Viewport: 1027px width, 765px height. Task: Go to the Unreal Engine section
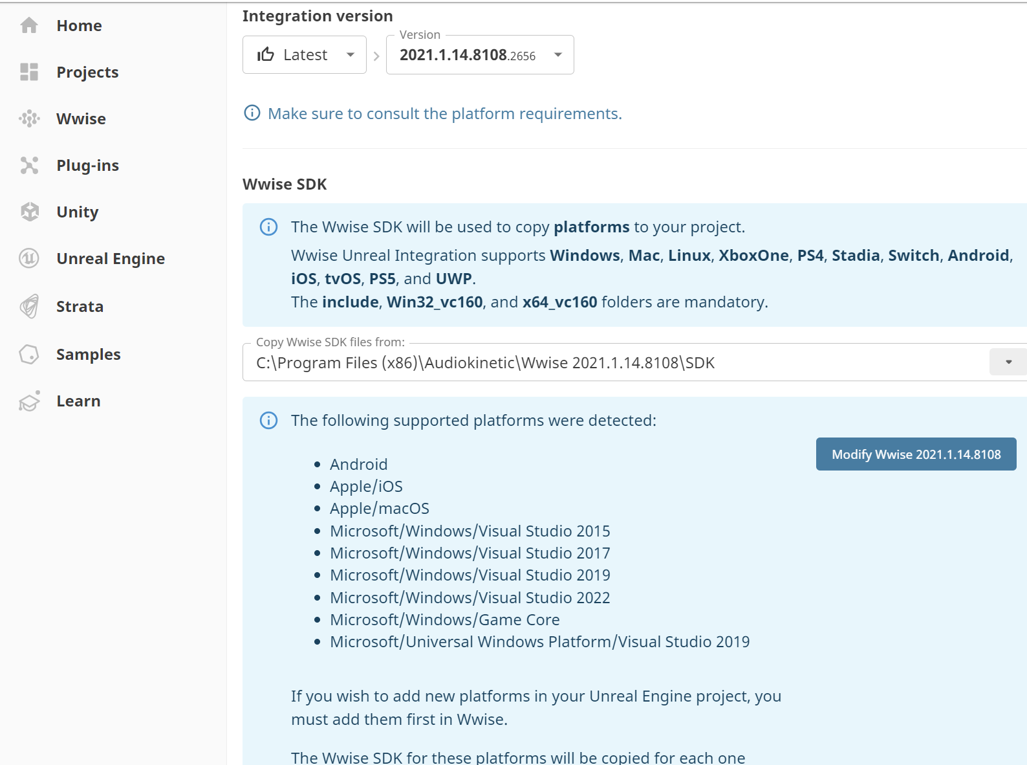(x=111, y=259)
